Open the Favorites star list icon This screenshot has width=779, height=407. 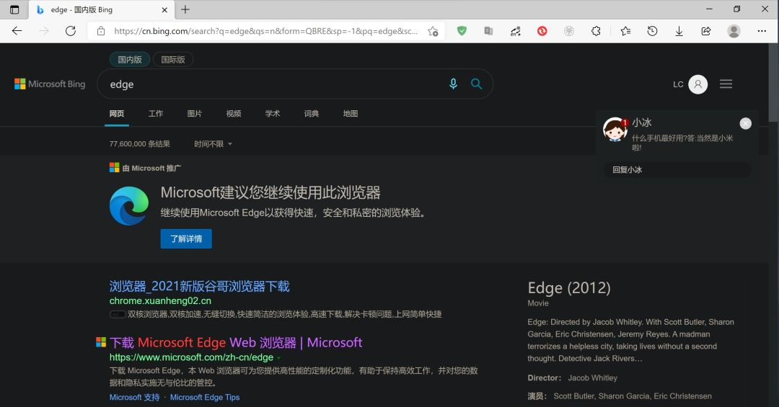click(625, 31)
